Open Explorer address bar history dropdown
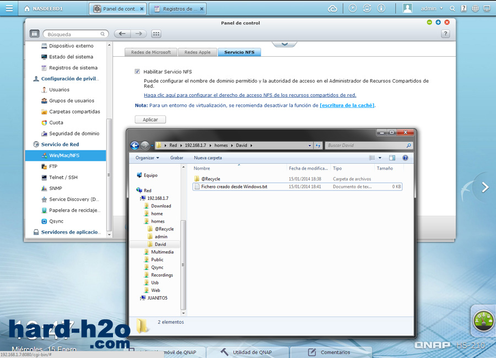The width and height of the screenshot is (496, 358). point(309,145)
